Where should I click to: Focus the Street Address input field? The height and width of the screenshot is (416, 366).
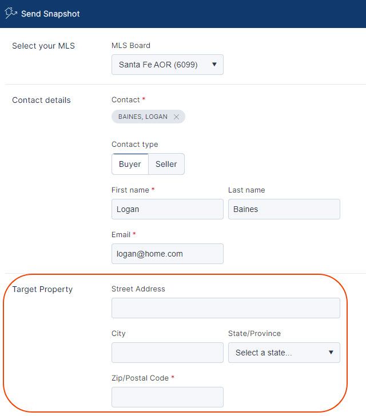point(226,308)
